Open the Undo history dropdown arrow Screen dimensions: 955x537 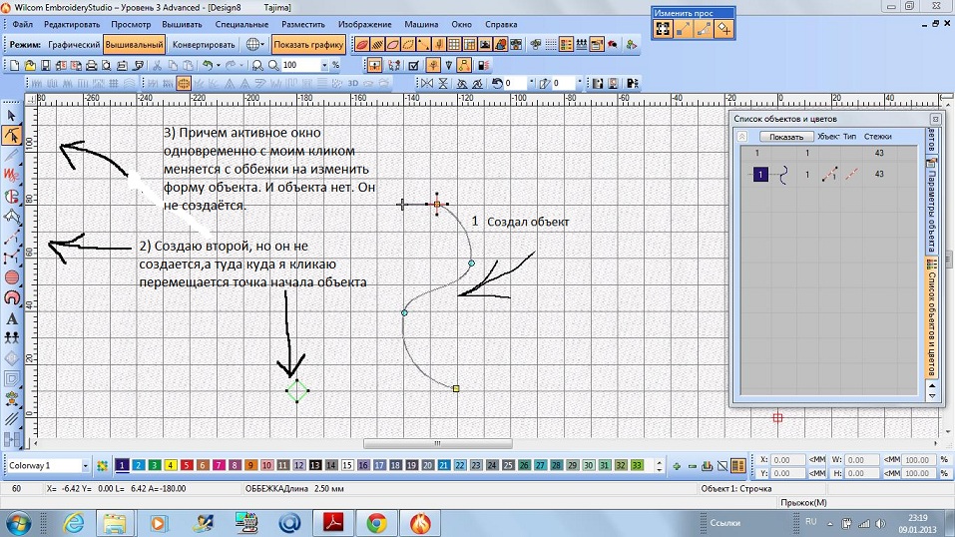[218, 65]
